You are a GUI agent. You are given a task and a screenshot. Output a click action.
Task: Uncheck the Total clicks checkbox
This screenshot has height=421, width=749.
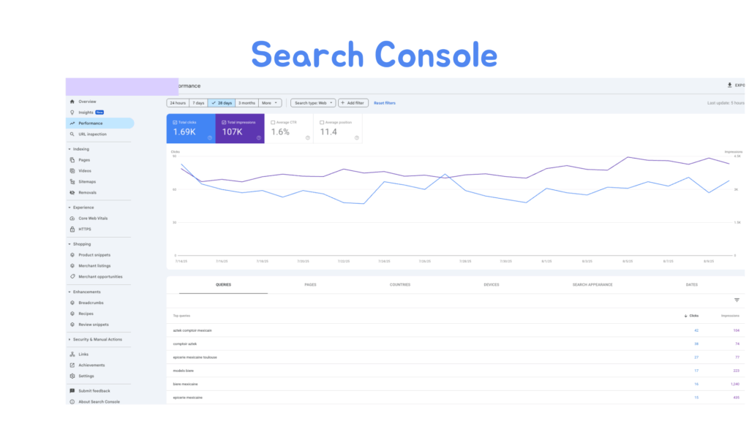coord(175,123)
